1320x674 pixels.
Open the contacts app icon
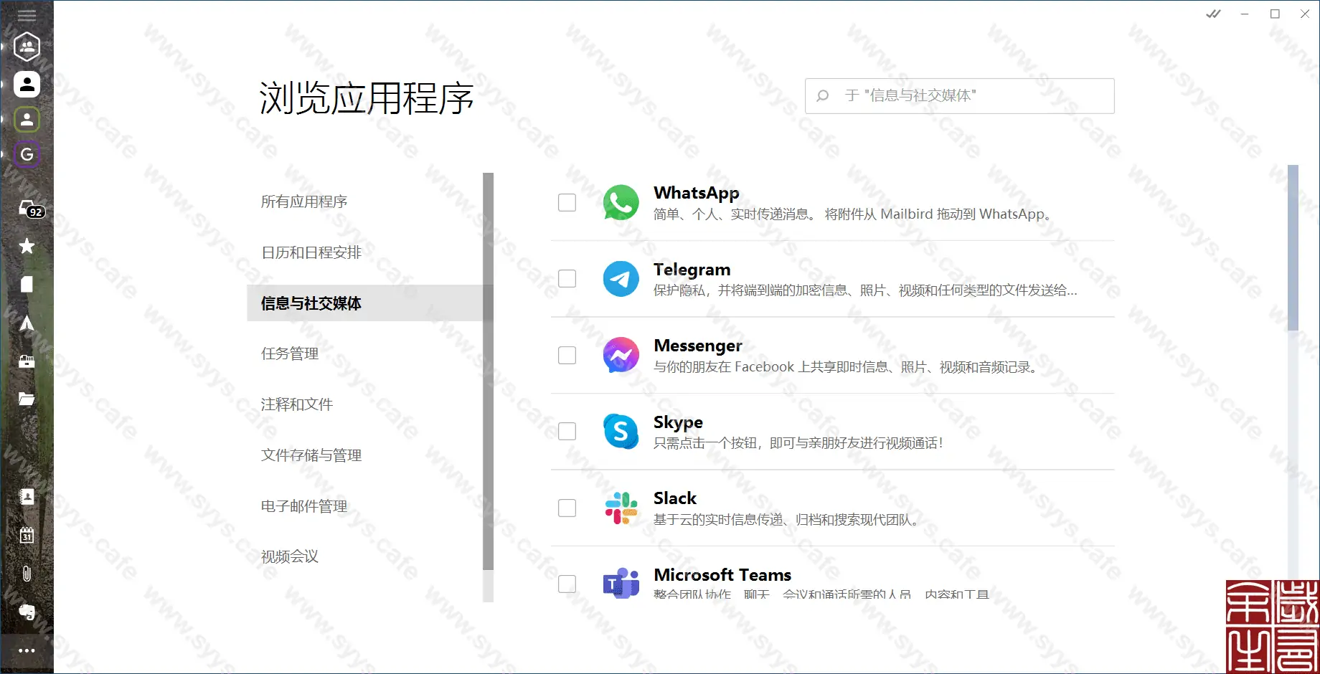pos(27,496)
